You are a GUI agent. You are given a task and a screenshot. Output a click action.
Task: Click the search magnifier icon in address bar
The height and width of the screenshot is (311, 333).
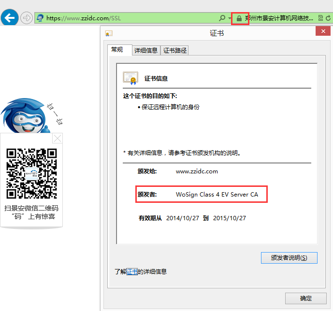click(222, 18)
